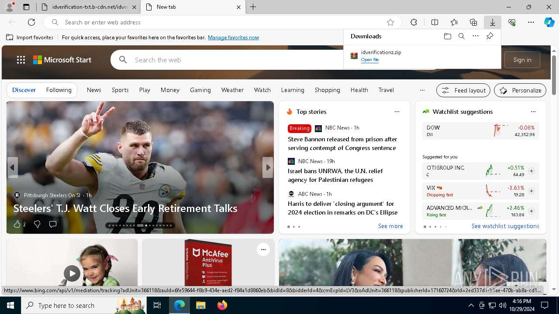Open File Explorer from taskbar

click(200, 305)
